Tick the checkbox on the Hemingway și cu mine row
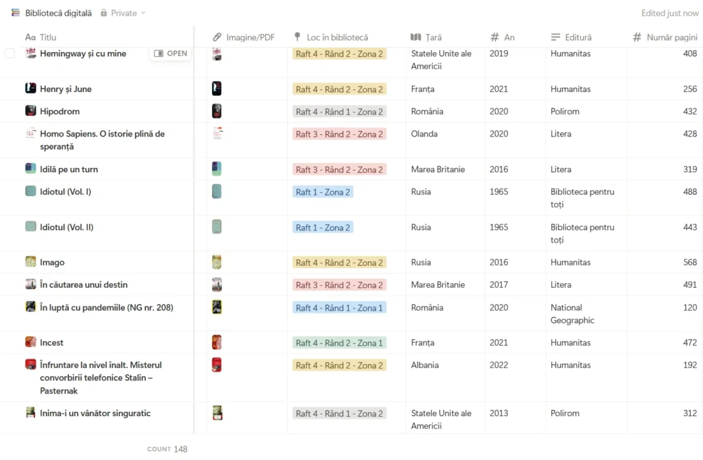The height and width of the screenshot is (460, 703). tap(9, 53)
